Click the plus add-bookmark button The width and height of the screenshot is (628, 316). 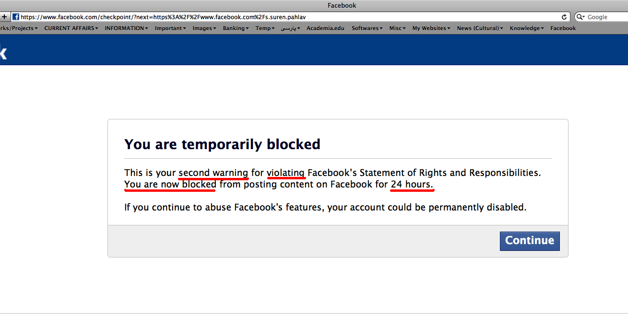pyautogui.click(x=4, y=17)
